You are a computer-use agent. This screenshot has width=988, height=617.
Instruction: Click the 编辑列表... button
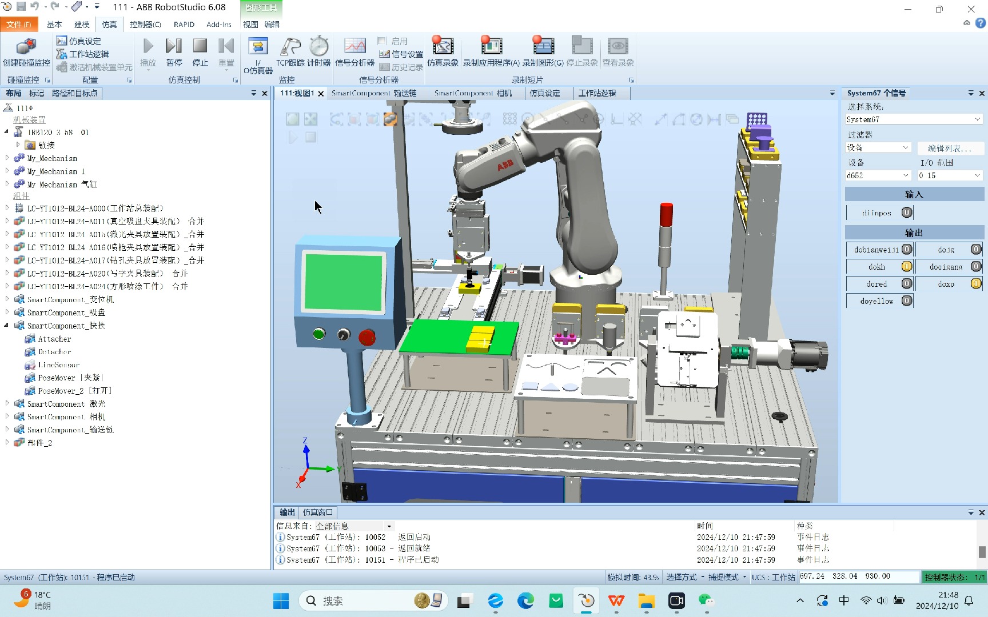[950, 148]
